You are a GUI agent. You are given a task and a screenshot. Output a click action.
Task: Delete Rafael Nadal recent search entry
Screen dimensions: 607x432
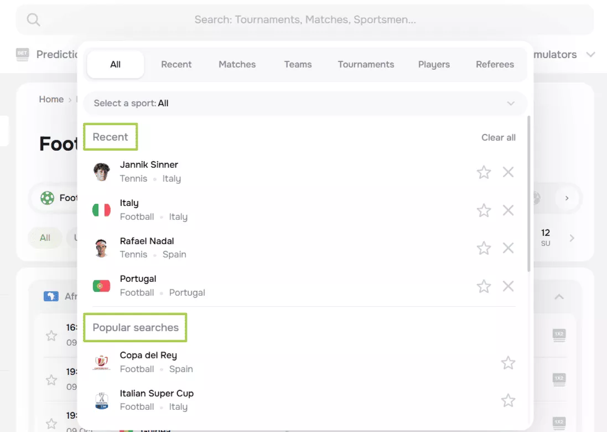click(508, 248)
